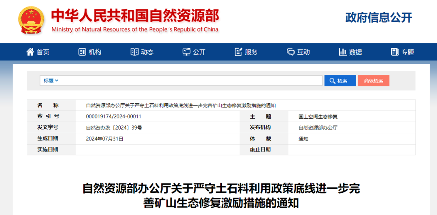Open the 机构 menu item
This screenshot has height=215, width=437.
point(95,52)
